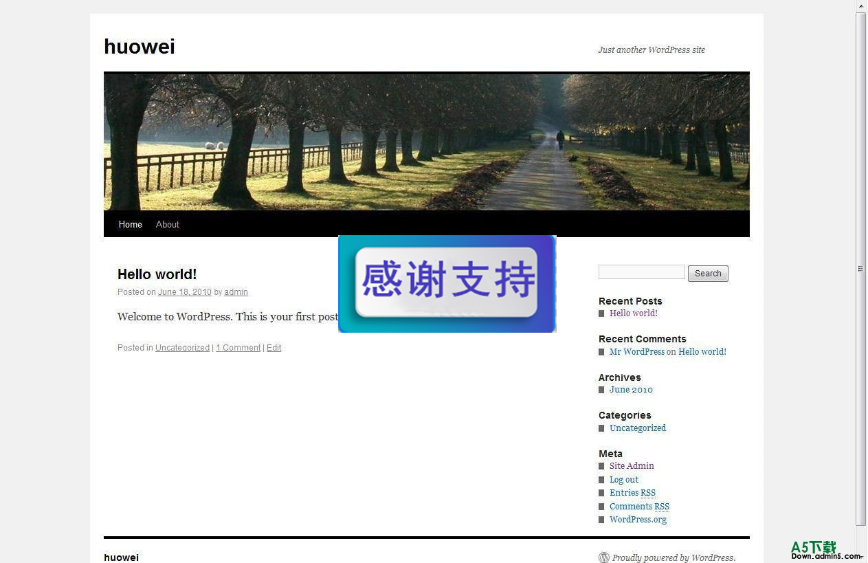Open the Comments RSS feed
Screen dimensions: 868x563
[639, 507]
